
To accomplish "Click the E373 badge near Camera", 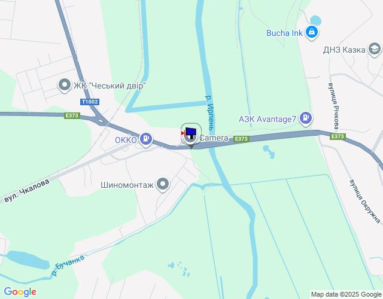I will tap(241, 139).
